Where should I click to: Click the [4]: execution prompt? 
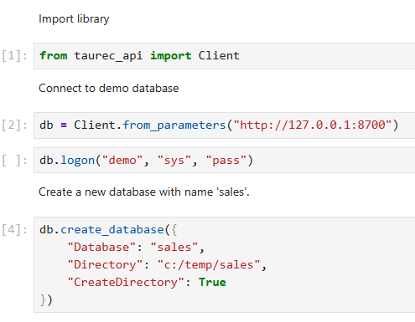pos(14,230)
